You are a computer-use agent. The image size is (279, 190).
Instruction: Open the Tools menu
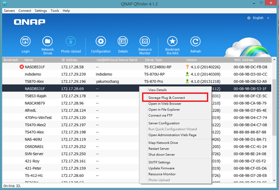(55, 11)
